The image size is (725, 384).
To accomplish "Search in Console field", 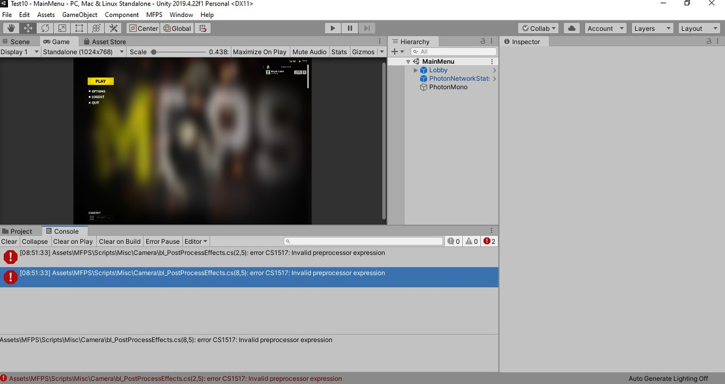I will [363, 241].
